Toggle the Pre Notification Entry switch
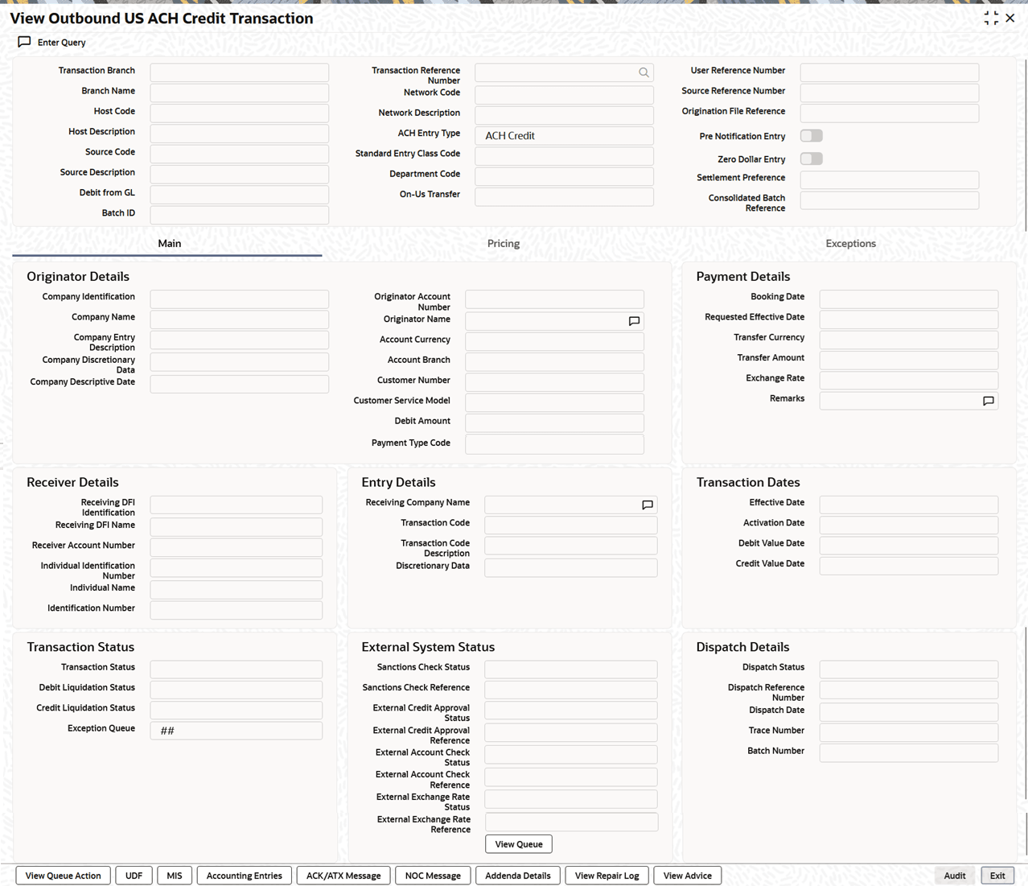Image resolution: width=1028 pixels, height=886 pixels. (812, 136)
